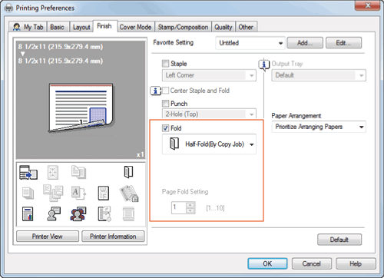Enable the Punch checkbox
Image resolution: width=384 pixels, height=278 pixels.
[166, 104]
